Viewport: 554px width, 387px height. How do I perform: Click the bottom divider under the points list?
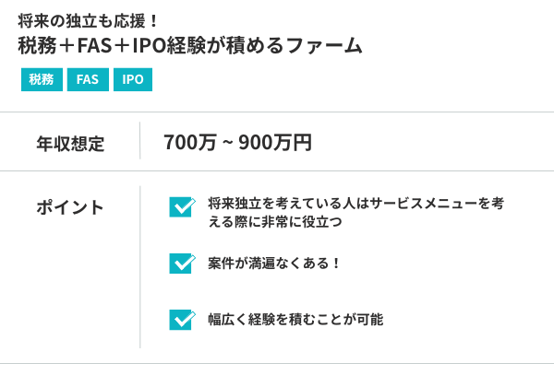tap(277, 364)
